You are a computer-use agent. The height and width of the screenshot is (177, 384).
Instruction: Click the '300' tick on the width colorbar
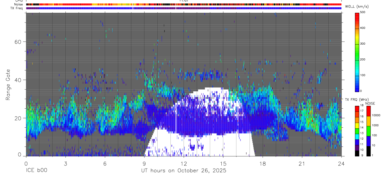pyautogui.click(x=363, y=44)
